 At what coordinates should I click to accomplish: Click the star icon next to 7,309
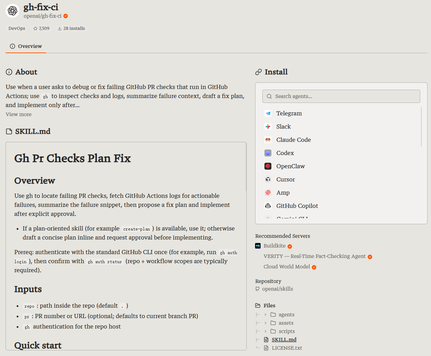click(x=35, y=29)
